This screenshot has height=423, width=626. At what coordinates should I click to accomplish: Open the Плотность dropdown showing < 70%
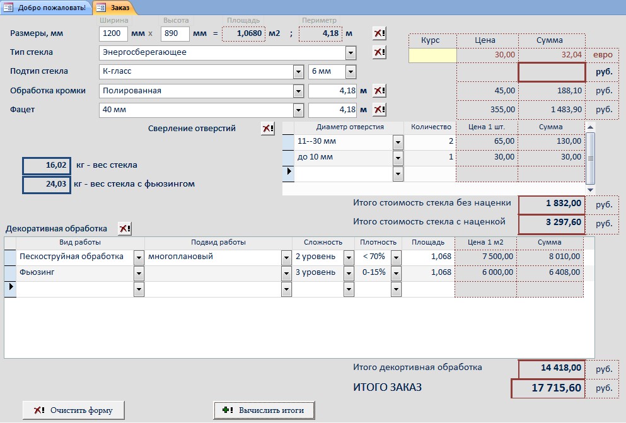click(396, 257)
